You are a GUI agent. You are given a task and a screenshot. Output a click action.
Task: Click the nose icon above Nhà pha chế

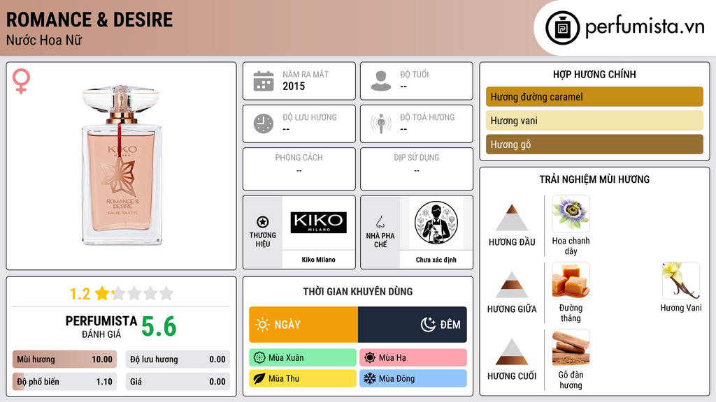point(380,222)
